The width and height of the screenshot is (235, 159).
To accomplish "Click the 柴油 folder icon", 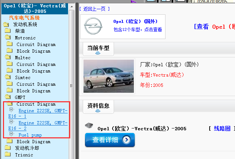I will click(x=8, y=31).
